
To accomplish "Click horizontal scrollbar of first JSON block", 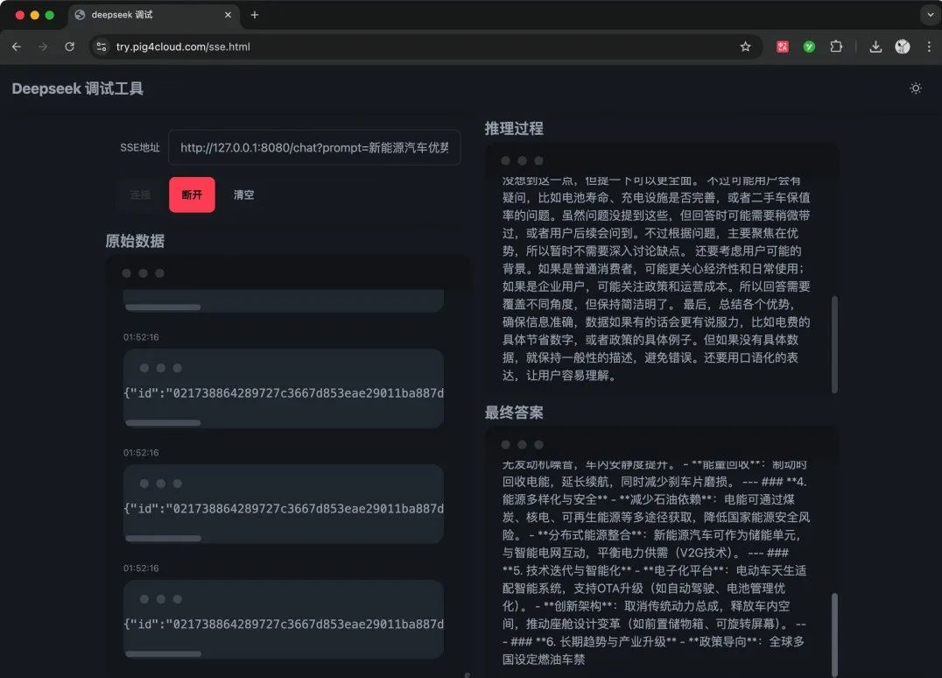I will 163,423.
